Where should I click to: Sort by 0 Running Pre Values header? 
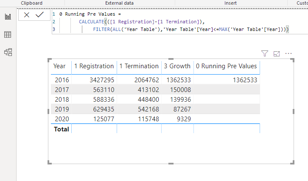tap(226, 66)
